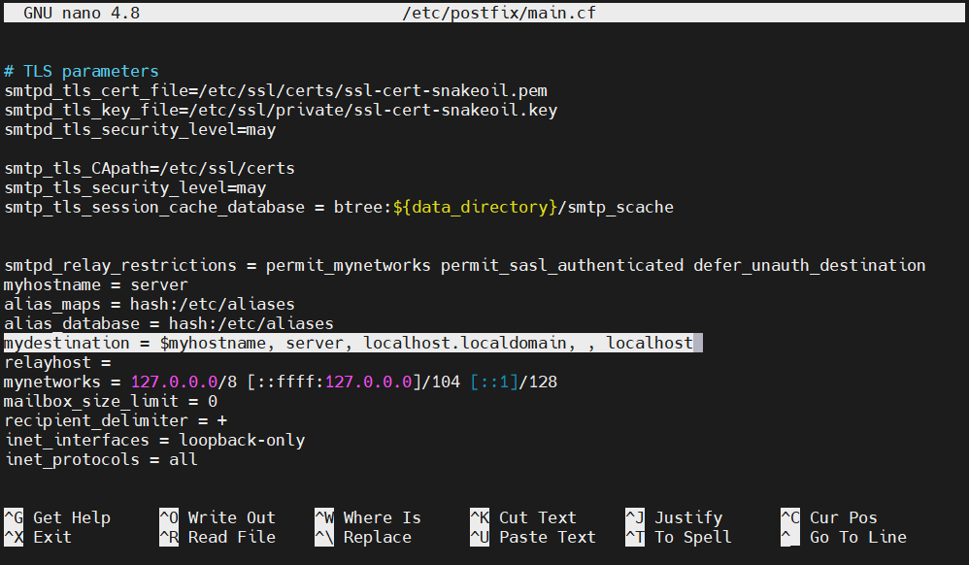Click the Write Out shortcut label
Image resolution: width=969 pixels, height=565 pixels.
click(232, 517)
